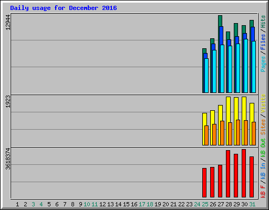
Task: Select the 'Visits' legend label
Action: 263,103
